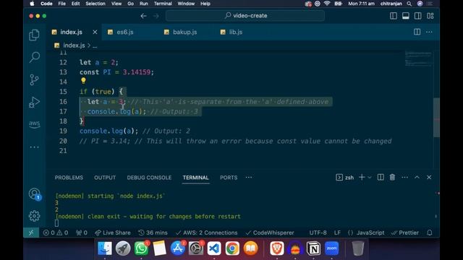Show errors and warnings in status bar
Screen dimensions: 463x260
(x=56, y=233)
